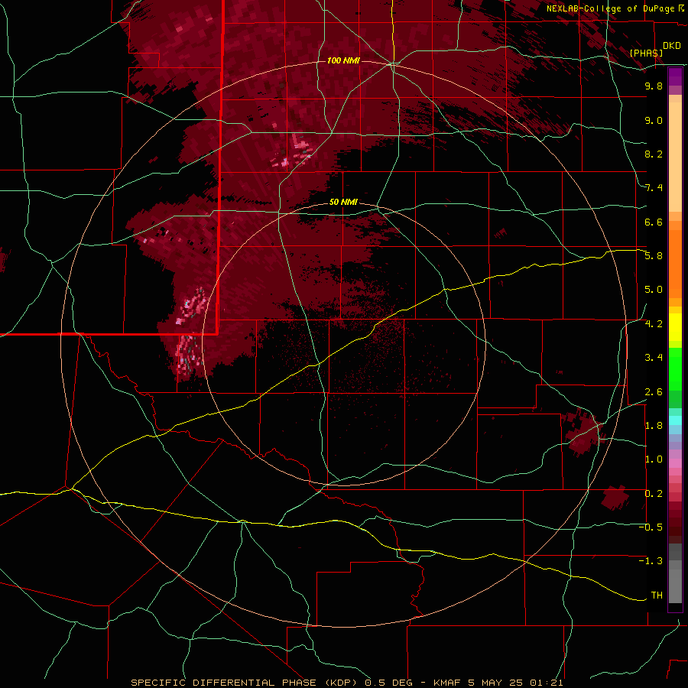The image size is (688, 688).
Task: Click the gray bottom segment of the color bar
Action: coord(675,575)
